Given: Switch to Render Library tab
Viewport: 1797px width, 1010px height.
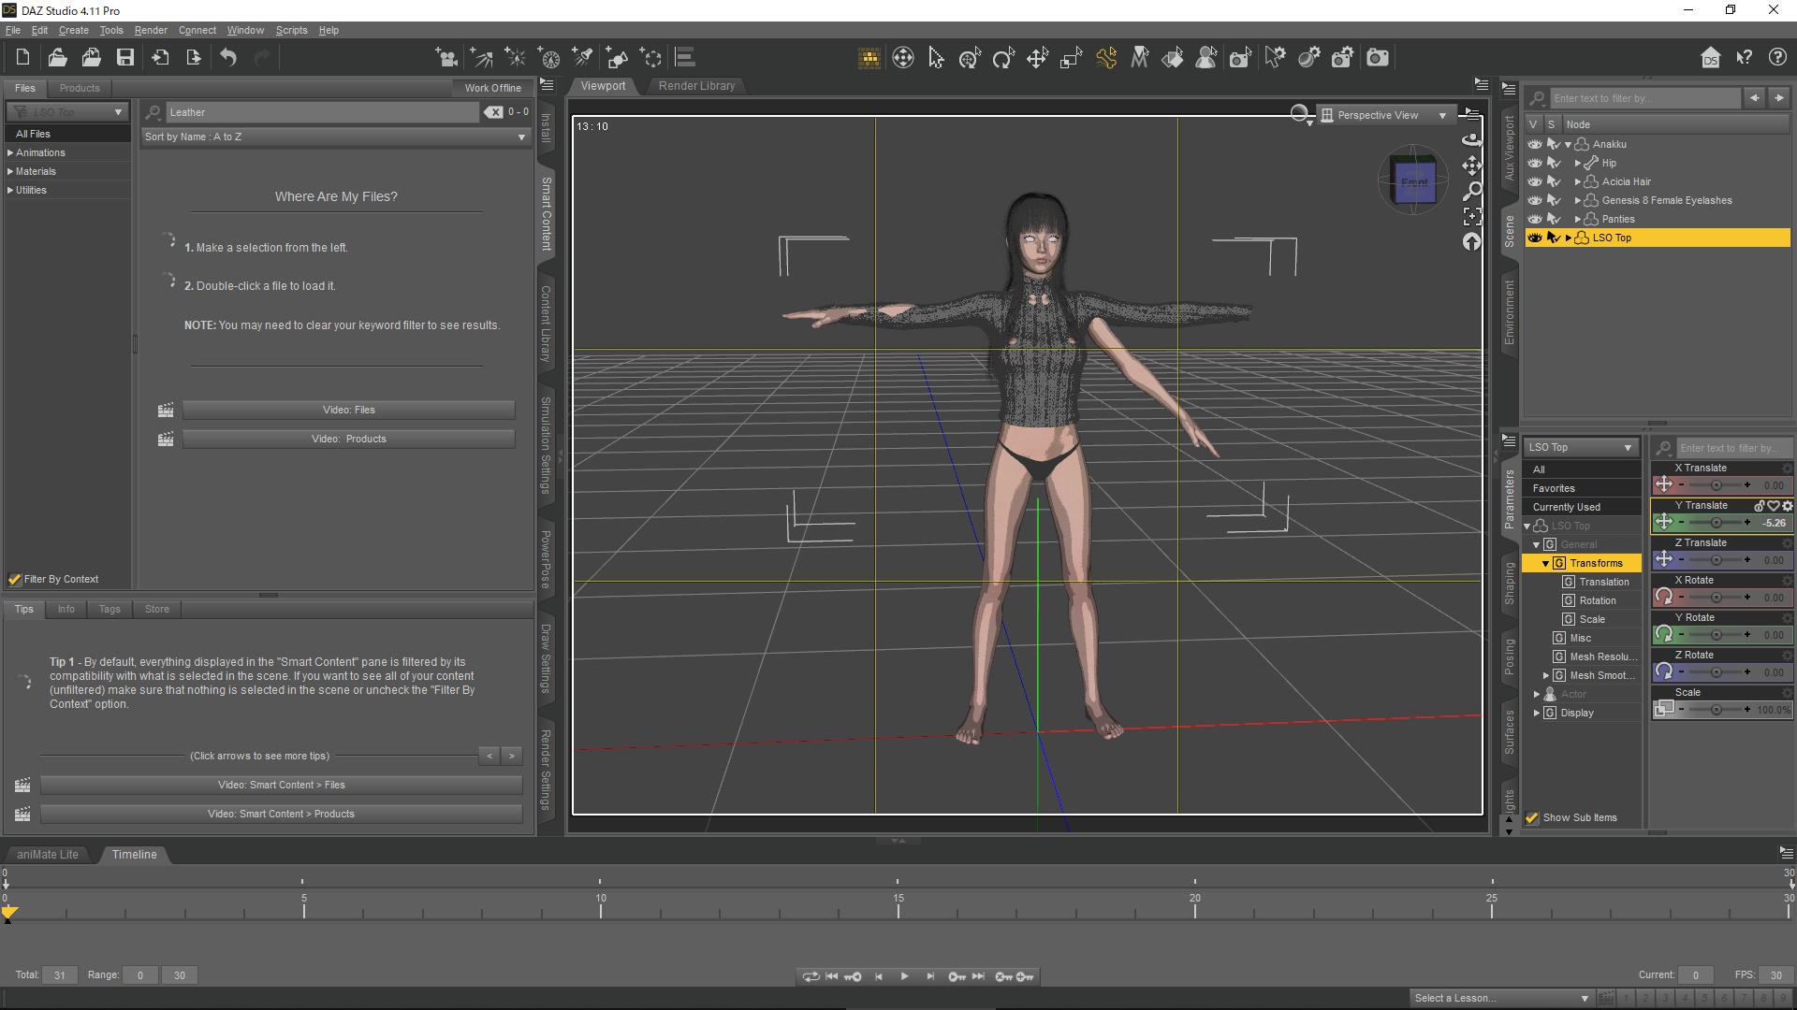Looking at the screenshot, I should 696,84.
